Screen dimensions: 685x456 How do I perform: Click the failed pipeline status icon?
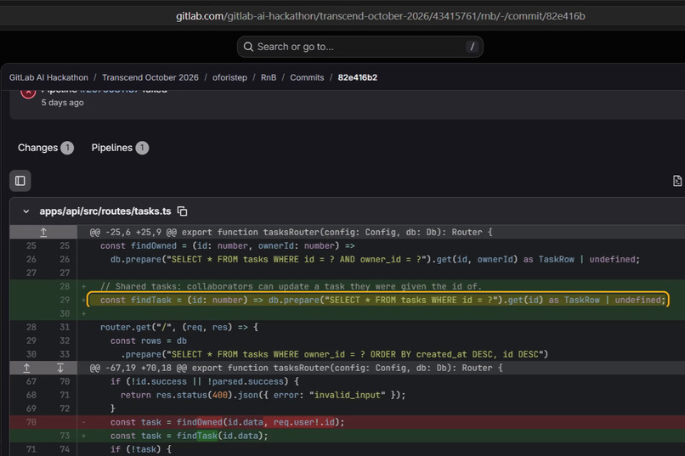point(28,93)
